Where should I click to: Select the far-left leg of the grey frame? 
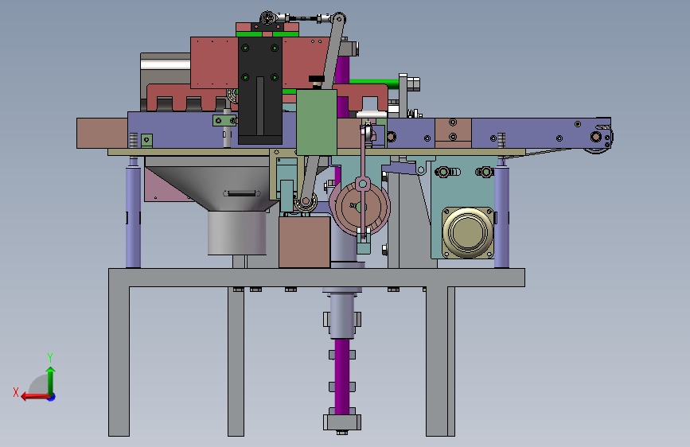point(119,361)
